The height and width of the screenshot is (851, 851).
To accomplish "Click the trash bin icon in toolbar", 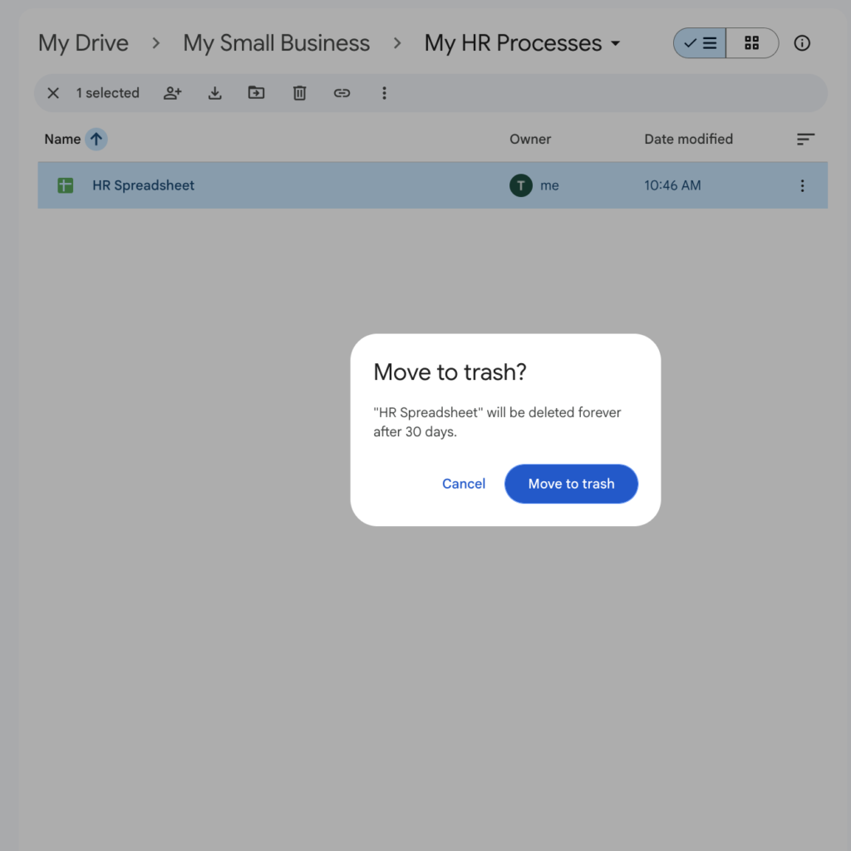I will [299, 93].
